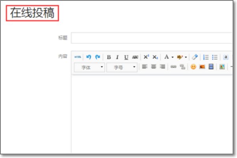The image size is (237, 158).
Task: Open highlight color dropdown arrow
Action: [186, 57]
